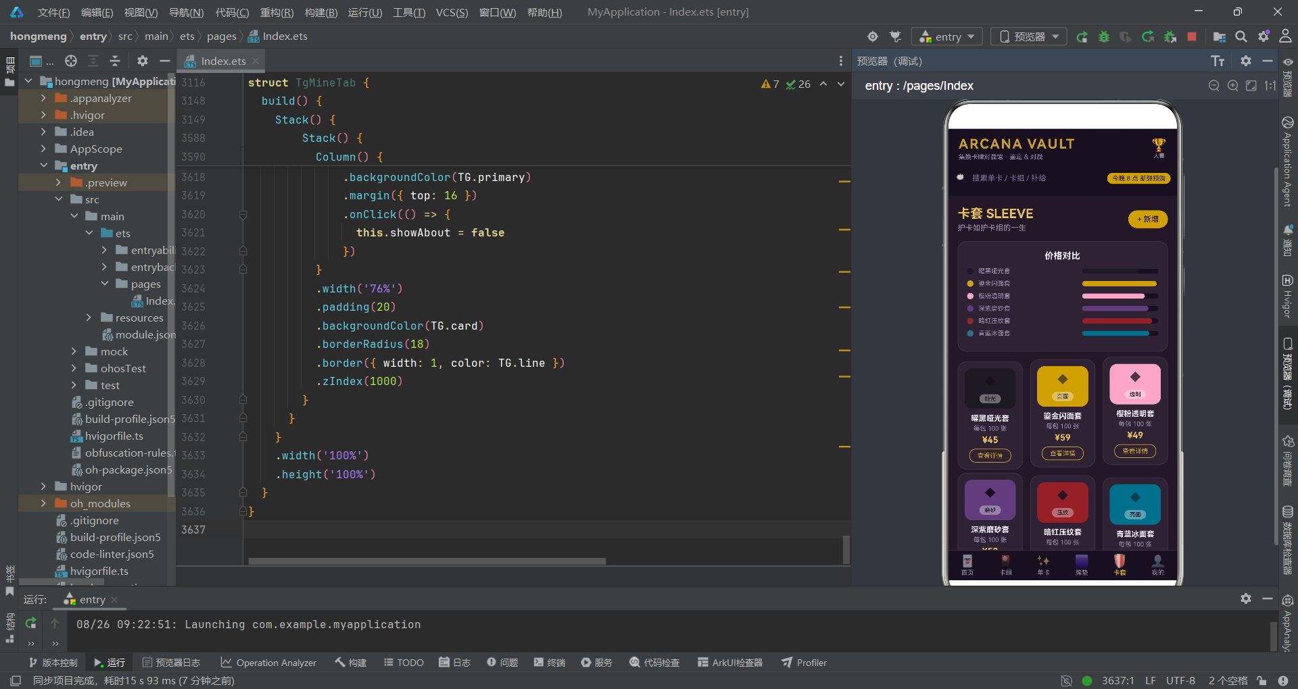This screenshot has width=1298, height=689.
Task: Click the + 新增 button in preview
Action: point(1147,219)
